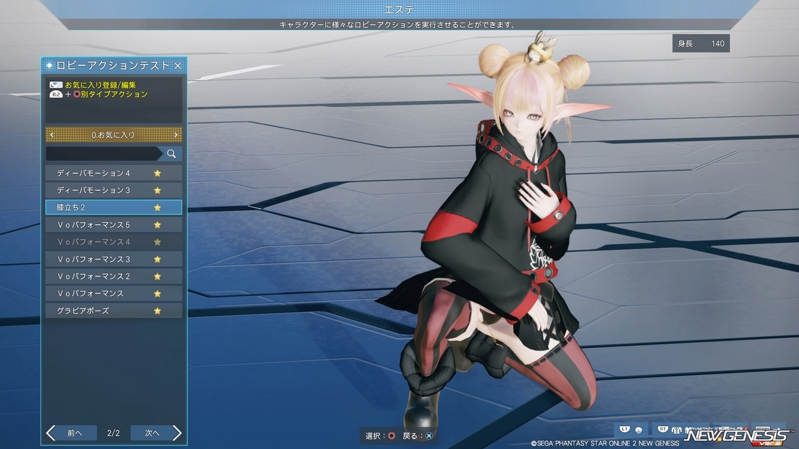The height and width of the screenshot is (449, 799).
Task: Select Voパフォーマンス5 action
Action: click(114, 225)
